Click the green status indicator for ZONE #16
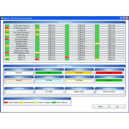129x129 pixels. point(7,59)
